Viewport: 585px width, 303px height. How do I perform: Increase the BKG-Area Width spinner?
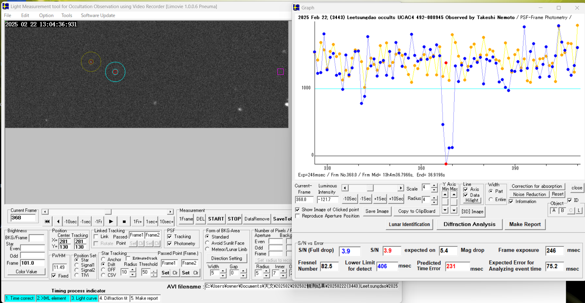tap(223, 271)
